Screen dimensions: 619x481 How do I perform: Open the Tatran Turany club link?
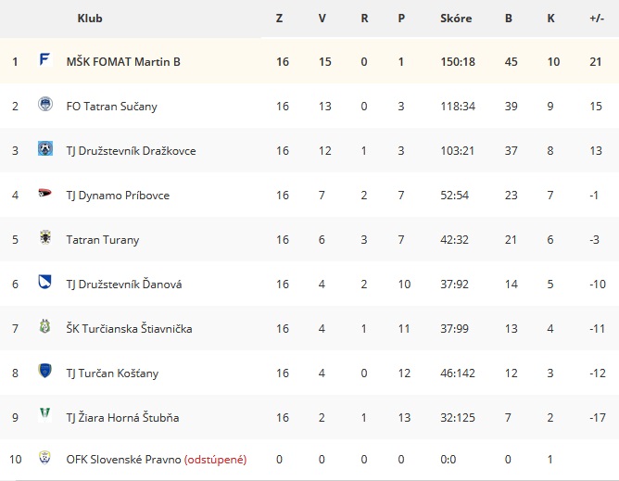103,240
